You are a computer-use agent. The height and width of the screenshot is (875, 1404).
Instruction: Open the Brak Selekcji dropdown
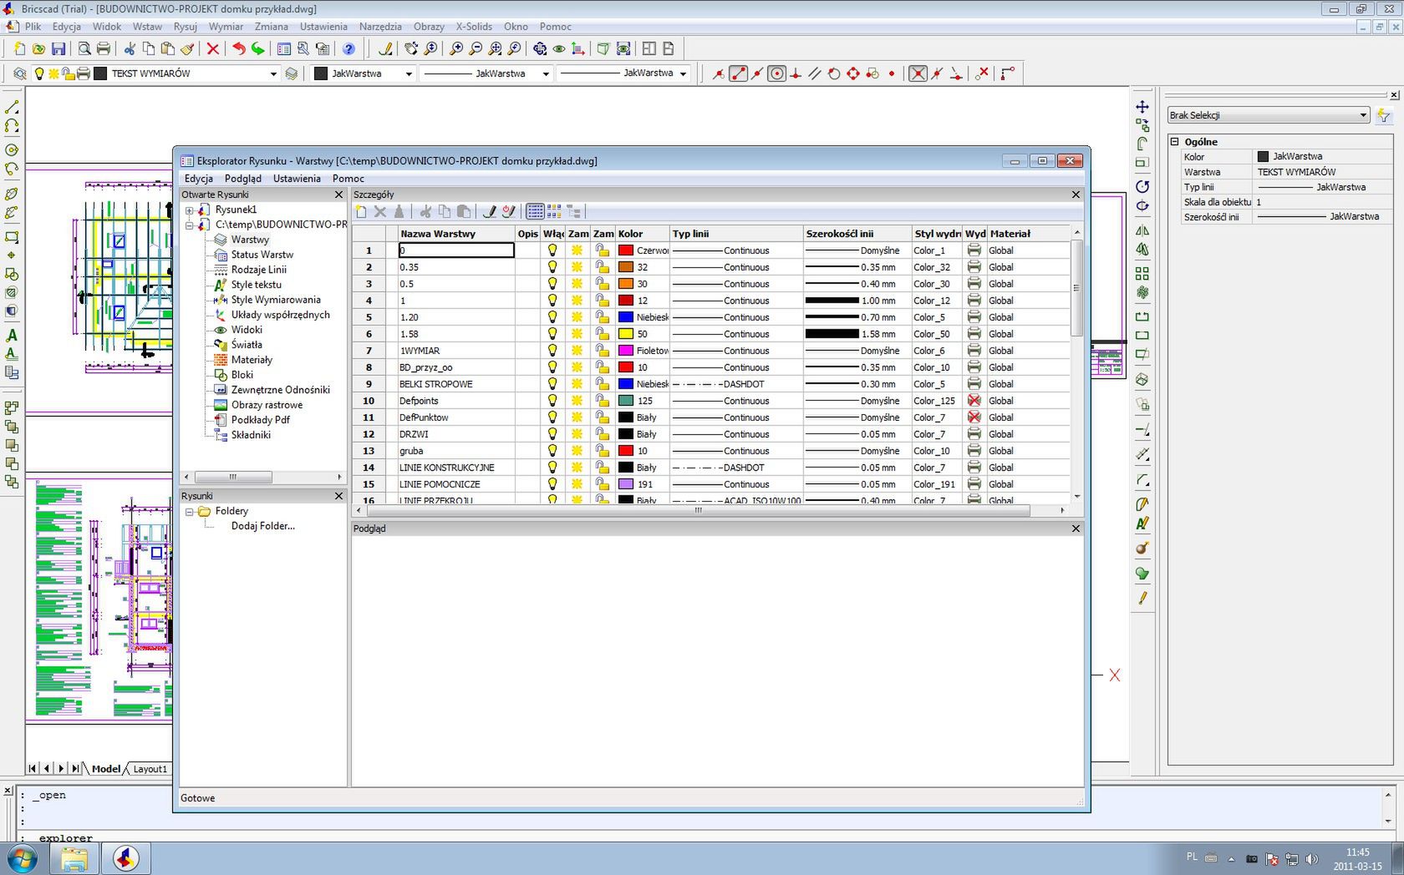(x=1268, y=115)
